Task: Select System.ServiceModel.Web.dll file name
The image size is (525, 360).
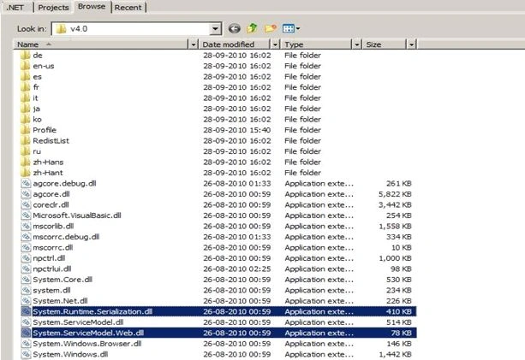Action: (x=88, y=333)
